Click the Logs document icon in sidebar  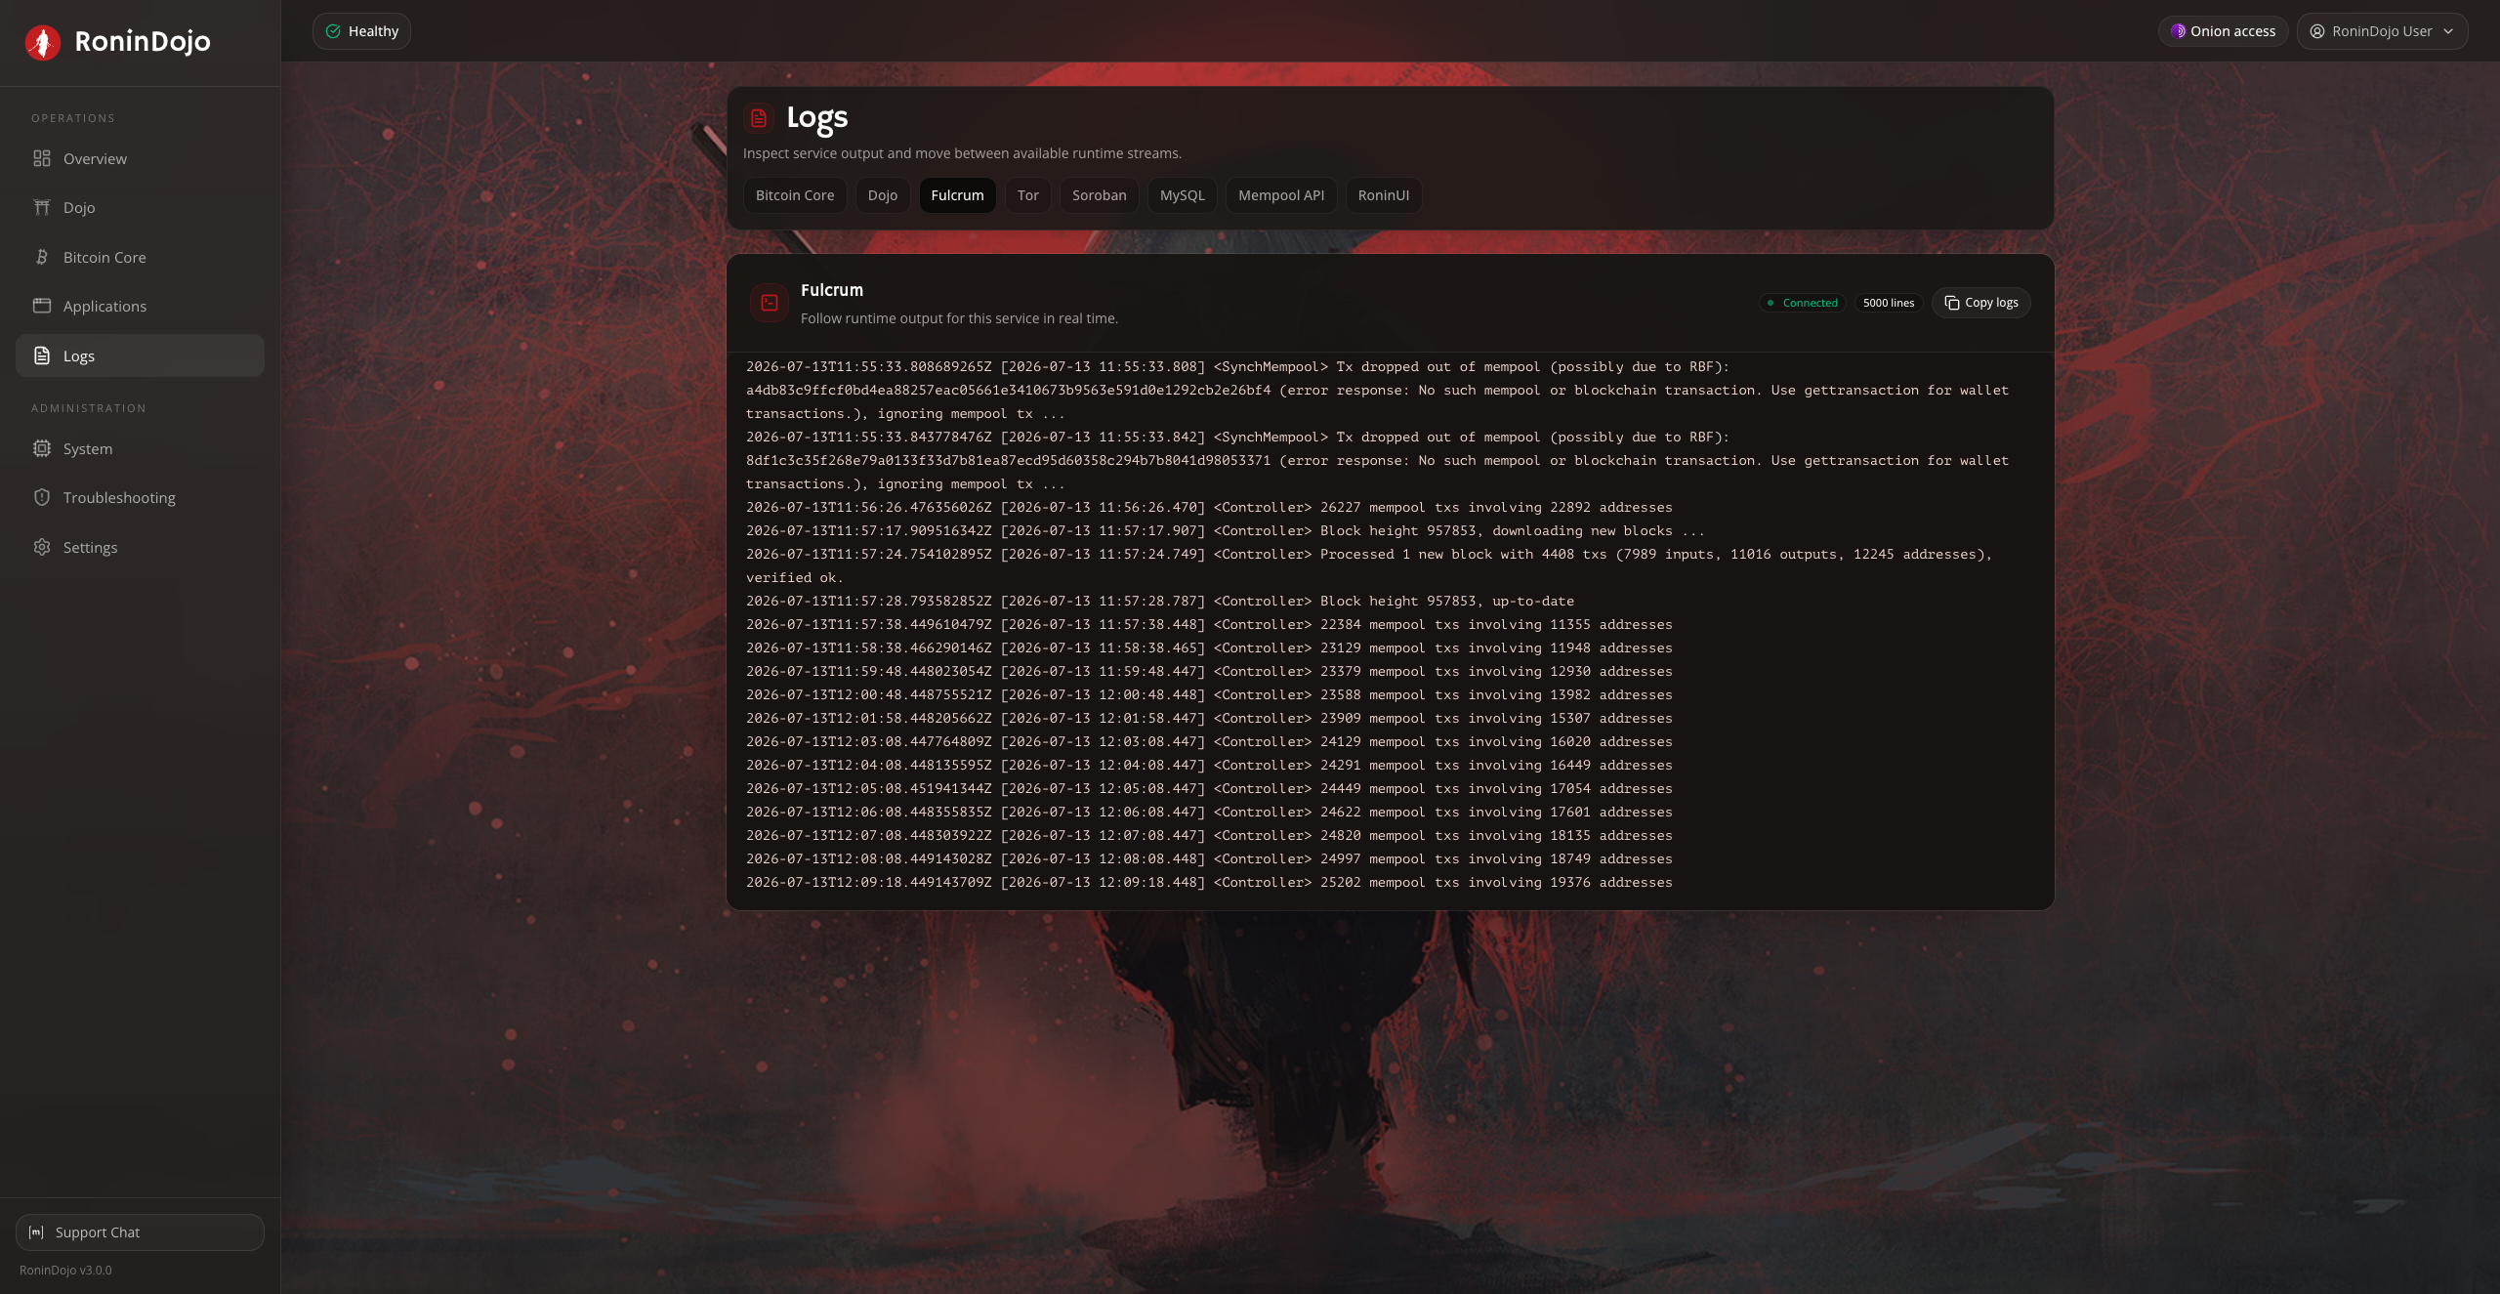[x=42, y=355]
